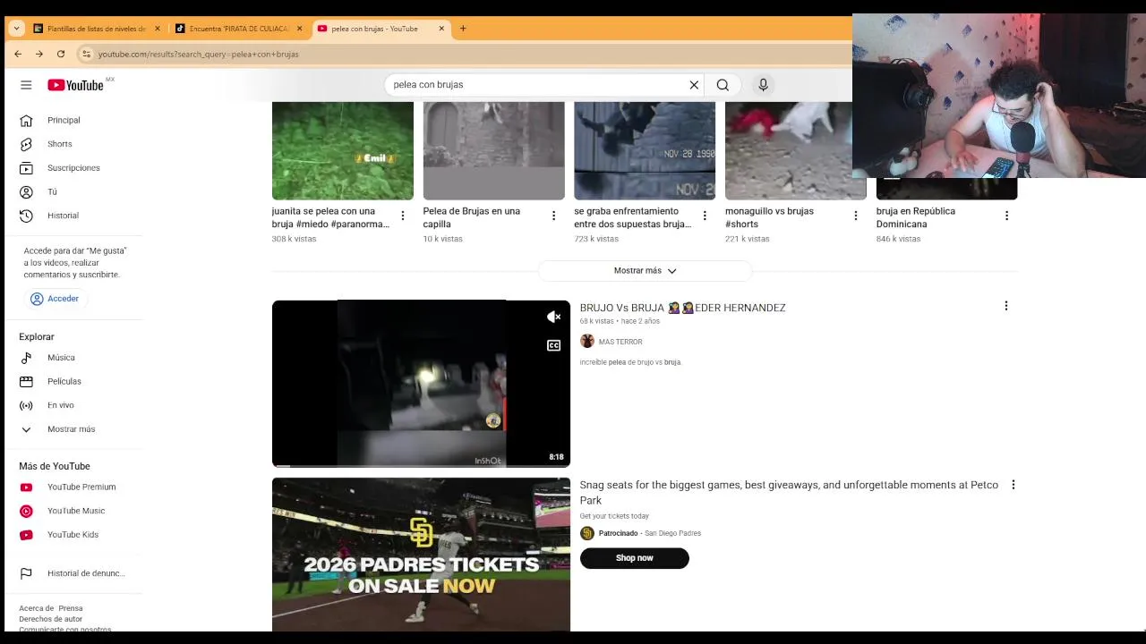Image resolution: width=1146 pixels, height=644 pixels.
Task: Expand Explorar list with Mostrar más
Action: click(73, 429)
